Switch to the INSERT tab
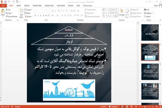This screenshot has width=162, height=108. point(19,6)
